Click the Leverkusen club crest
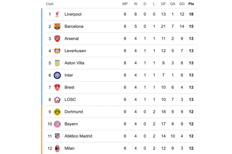Screen dimensions: 232x154 click(57, 51)
